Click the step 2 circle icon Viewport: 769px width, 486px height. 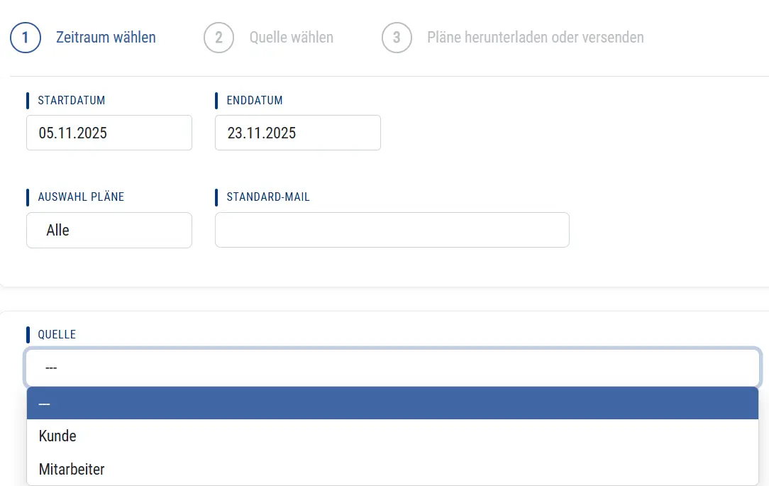218,38
